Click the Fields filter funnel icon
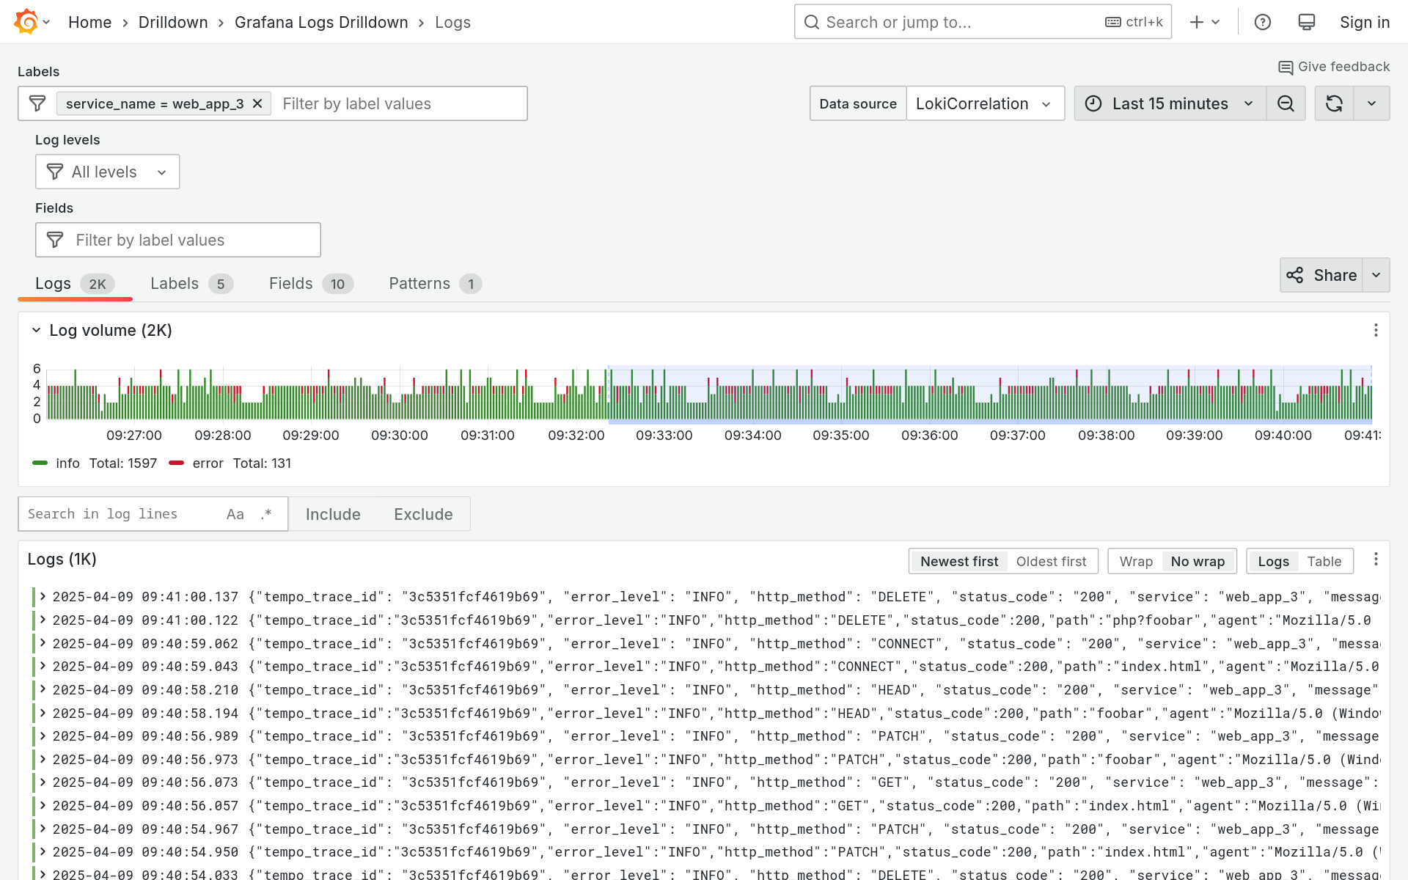Screen dimensions: 1408x880 pos(55,240)
